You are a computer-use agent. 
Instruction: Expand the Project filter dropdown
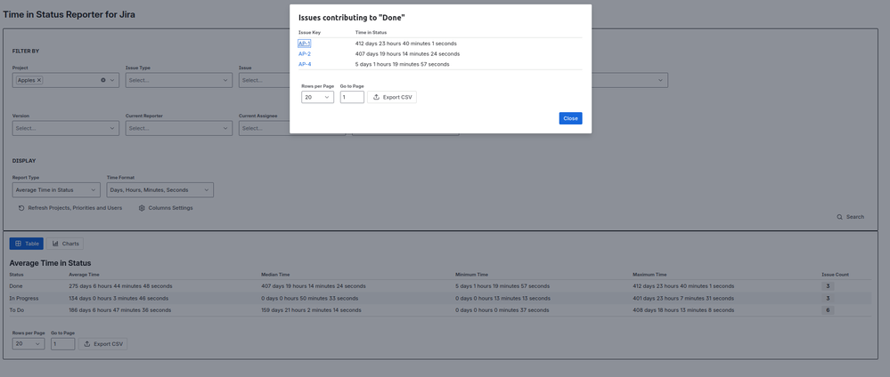[112, 81]
